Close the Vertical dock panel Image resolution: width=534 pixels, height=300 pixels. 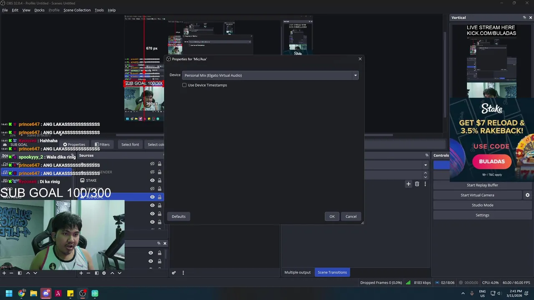pyautogui.click(x=530, y=17)
